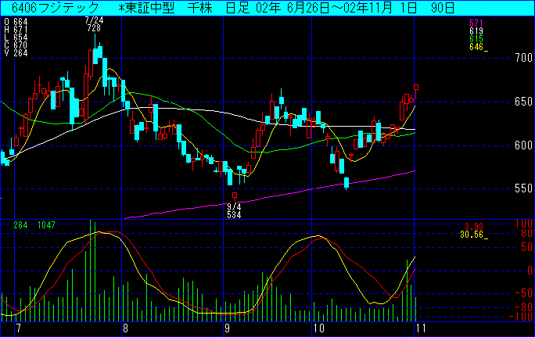This screenshot has width=535, height=337.
Task: Click the month 10 label on time axis
Action: coord(318,329)
